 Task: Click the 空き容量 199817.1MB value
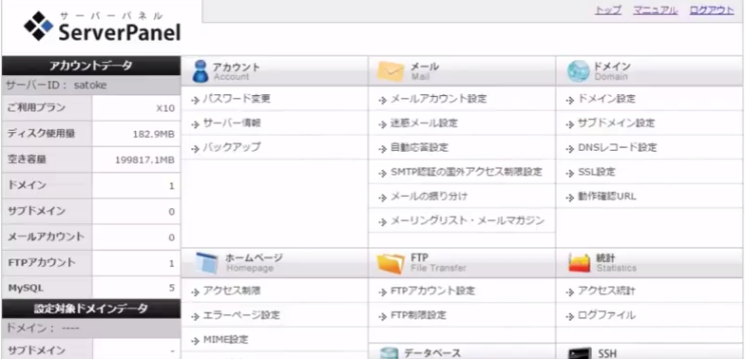point(144,161)
